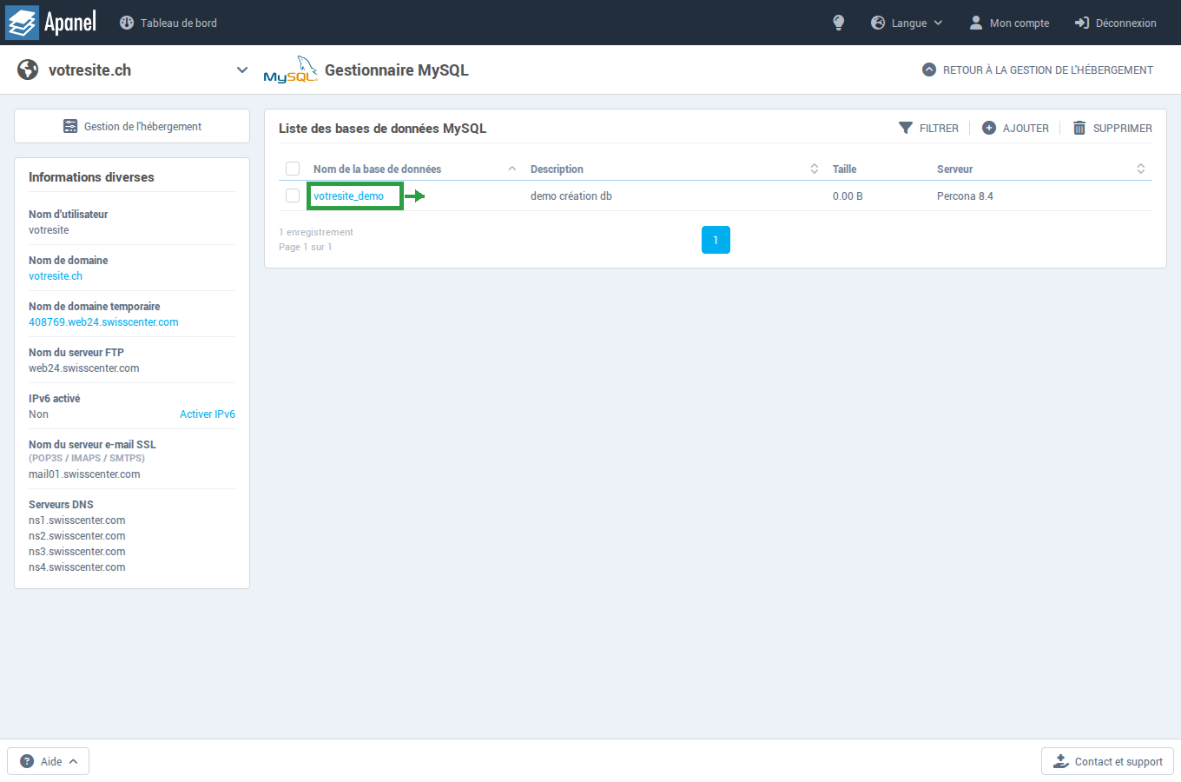Click Contact et support button
The height and width of the screenshot is (782, 1181).
(1107, 761)
